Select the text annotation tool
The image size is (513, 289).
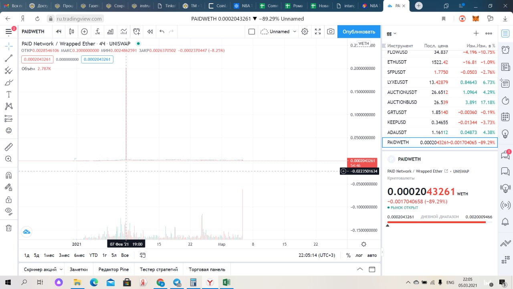point(8,94)
